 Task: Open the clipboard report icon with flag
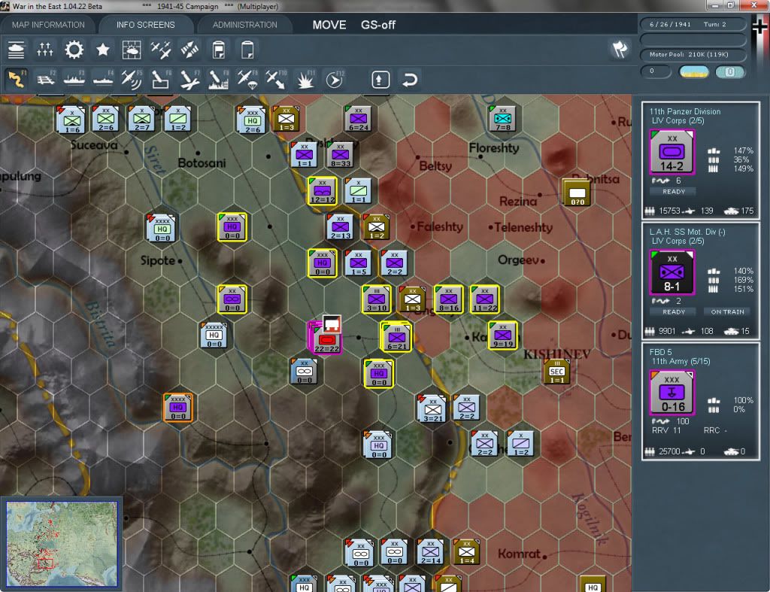tap(219, 50)
